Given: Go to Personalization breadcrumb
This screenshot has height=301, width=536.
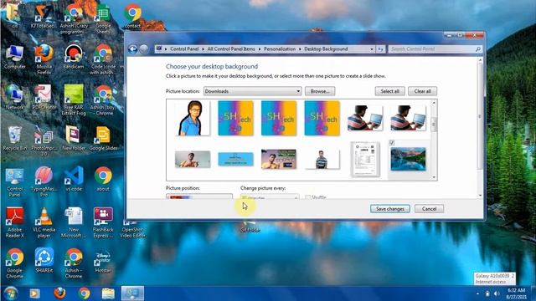Looking at the screenshot, I should tap(280, 49).
